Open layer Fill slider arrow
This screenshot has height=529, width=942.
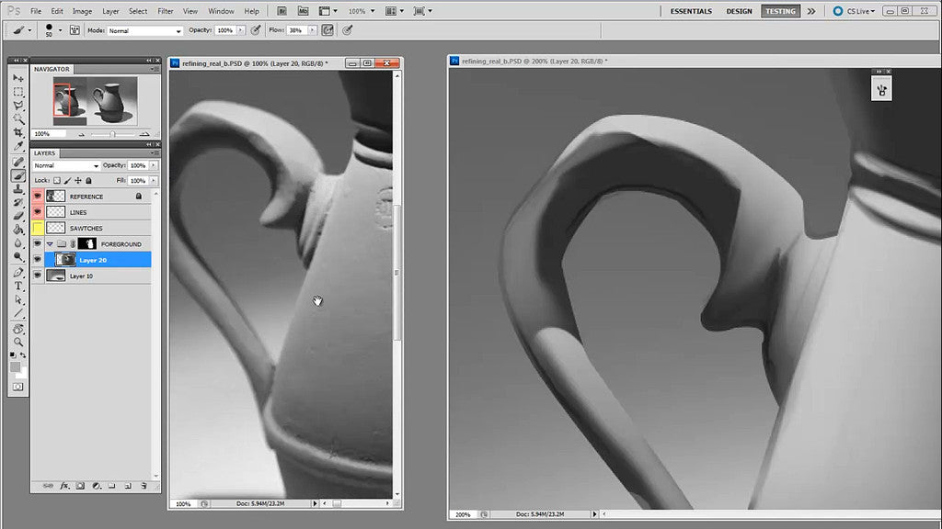coord(154,181)
